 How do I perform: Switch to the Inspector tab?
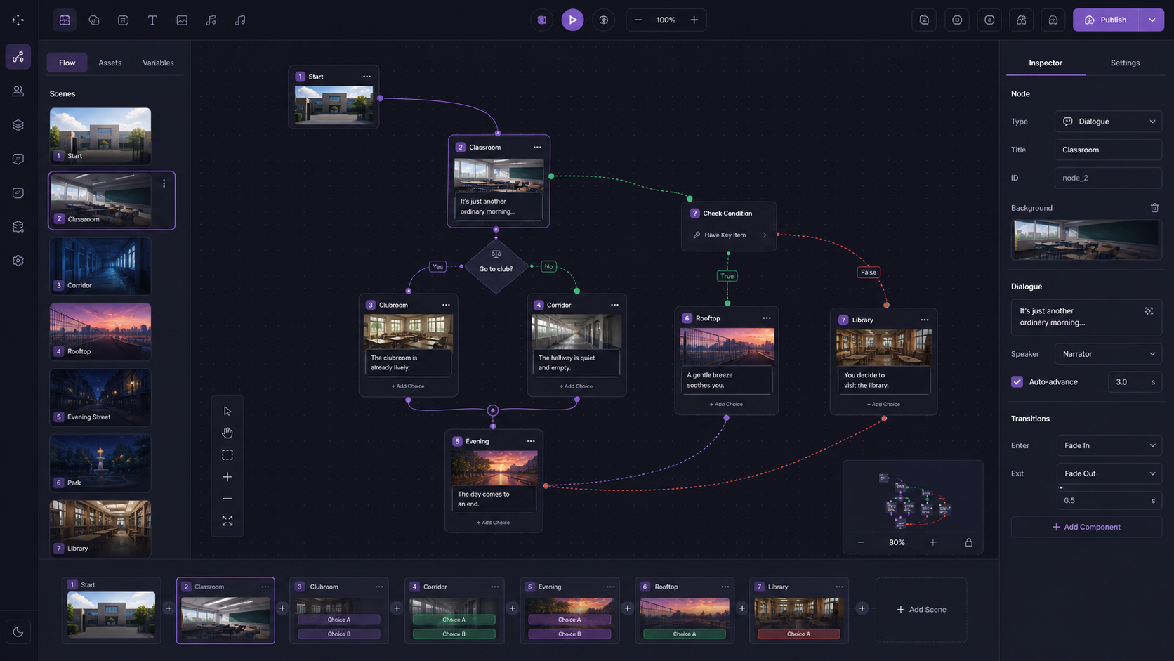(x=1046, y=63)
